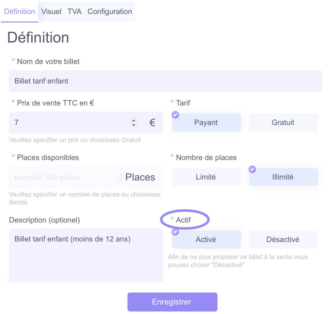Decrease price using the down stepper arrow
Screen dimensions: 334x314
click(134, 125)
